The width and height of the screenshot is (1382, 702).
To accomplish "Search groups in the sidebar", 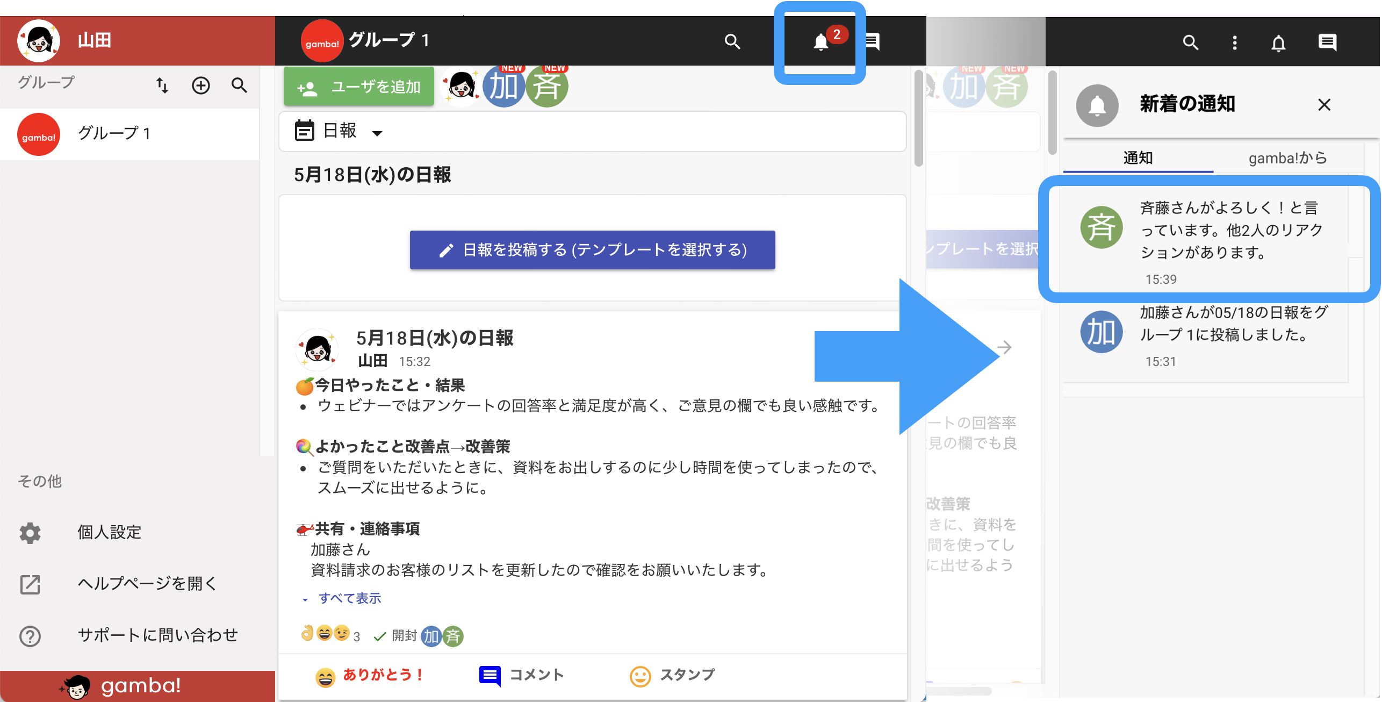I will (x=239, y=85).
